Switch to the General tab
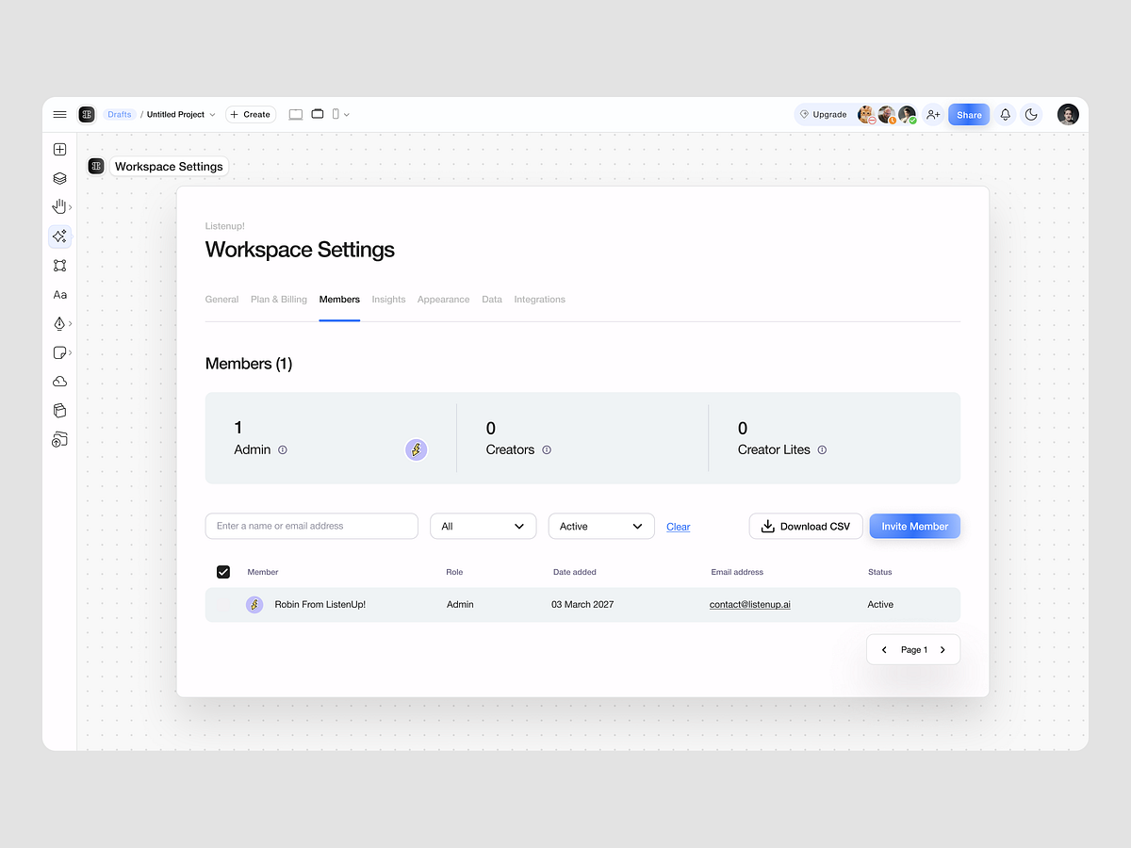The width and height of the screenshot is (1131, 848). 221,300
